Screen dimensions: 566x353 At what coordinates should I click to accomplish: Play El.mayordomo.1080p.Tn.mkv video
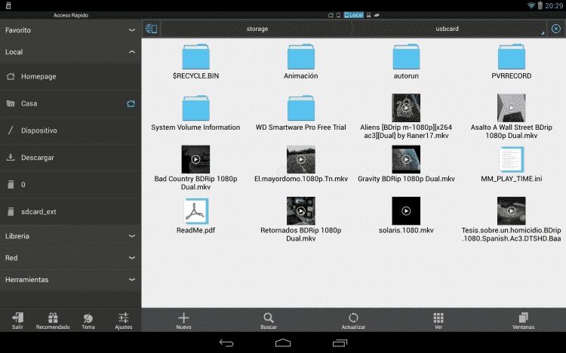(300, 159)
